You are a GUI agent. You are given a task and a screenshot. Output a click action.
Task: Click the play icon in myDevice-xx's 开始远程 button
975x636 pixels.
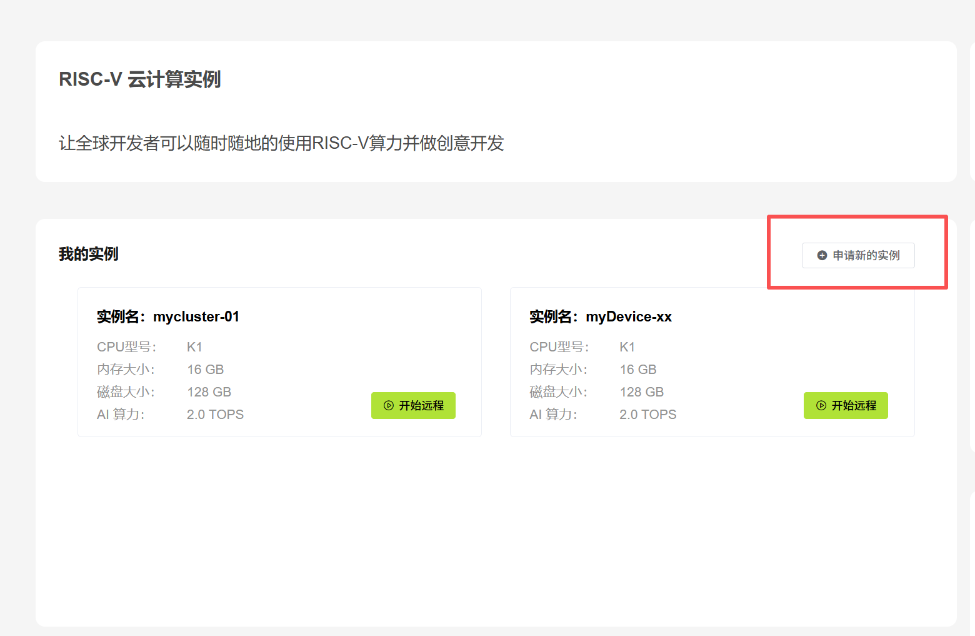tap(821, 405)
